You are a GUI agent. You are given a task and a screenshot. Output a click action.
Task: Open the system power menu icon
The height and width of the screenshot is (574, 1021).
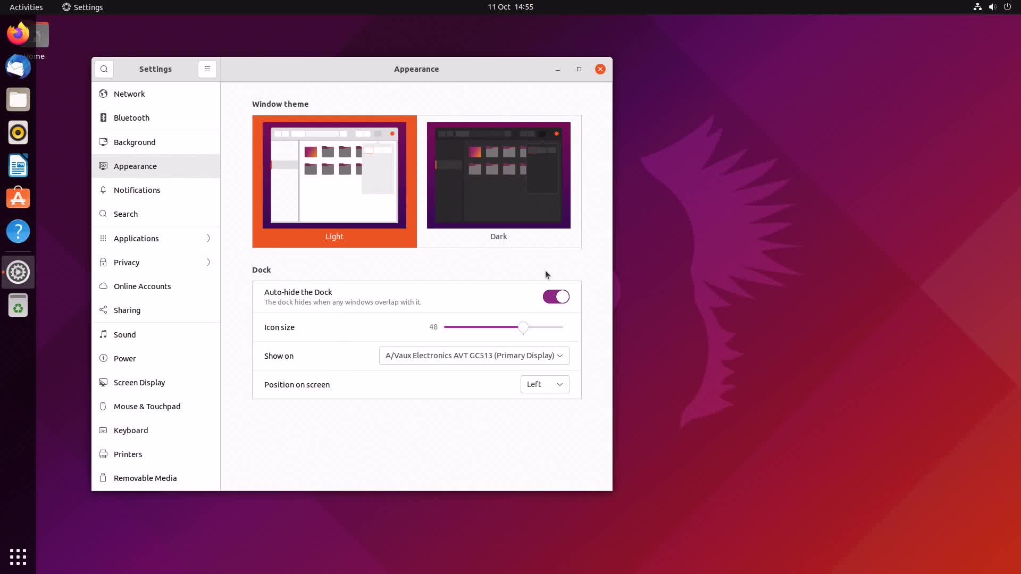[x=1007, y=7]
